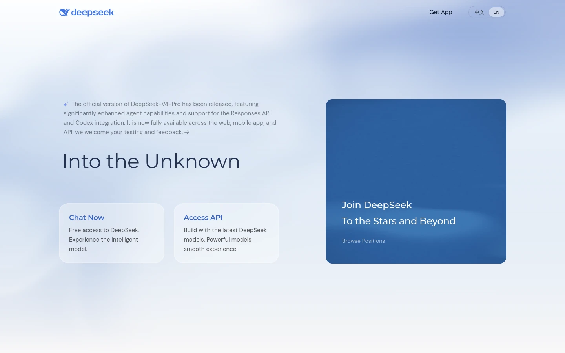Open the DeepSeek-V4-Pro release announcement

(170, 118)
